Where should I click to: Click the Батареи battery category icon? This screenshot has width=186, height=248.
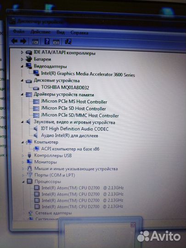[x=28, y=59]
